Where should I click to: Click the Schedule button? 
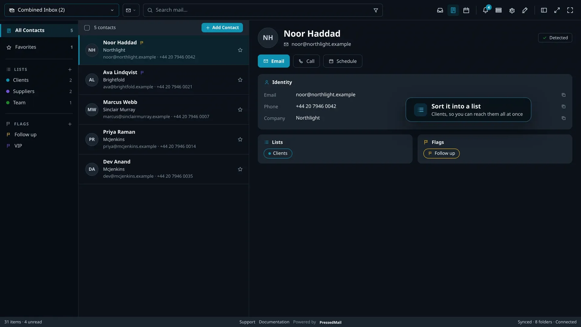click(x=343, y=61)
